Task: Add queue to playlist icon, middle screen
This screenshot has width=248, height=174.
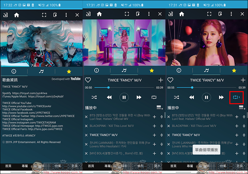Action: click(x=160, y=108)
